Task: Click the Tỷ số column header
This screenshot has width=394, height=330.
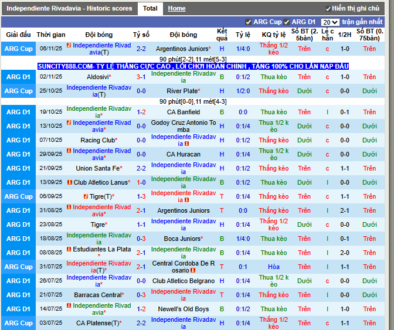Action: (x=141, y=35)
